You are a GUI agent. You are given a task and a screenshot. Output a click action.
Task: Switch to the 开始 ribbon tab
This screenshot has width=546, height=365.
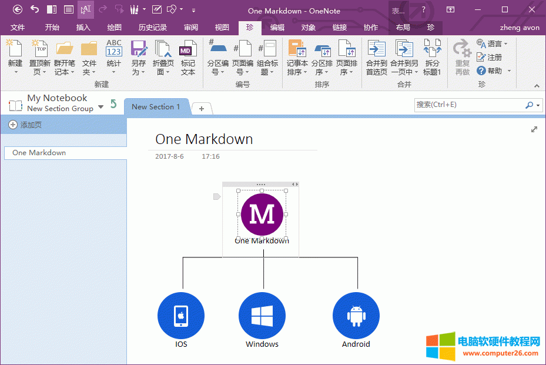[x=52, y=27]
